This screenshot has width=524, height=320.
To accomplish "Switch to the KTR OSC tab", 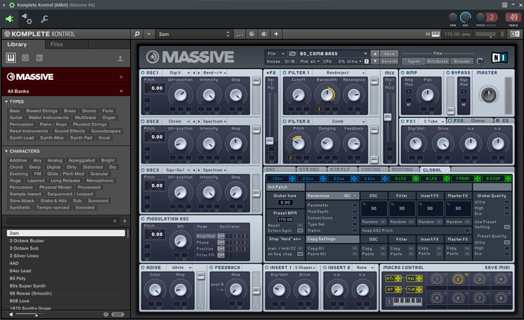I will coord(309,169).
